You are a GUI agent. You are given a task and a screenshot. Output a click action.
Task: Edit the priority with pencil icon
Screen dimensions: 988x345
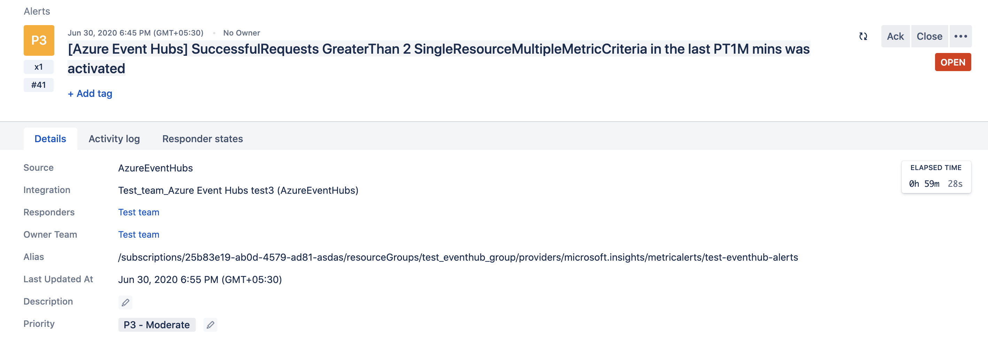(x=210, y=325)
